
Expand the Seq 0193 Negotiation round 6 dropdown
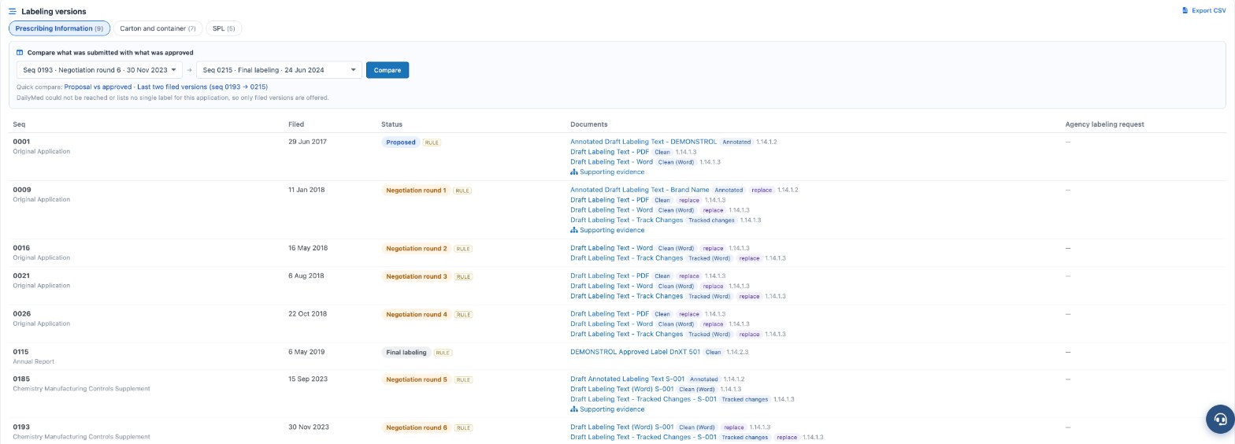coord(100,70)
